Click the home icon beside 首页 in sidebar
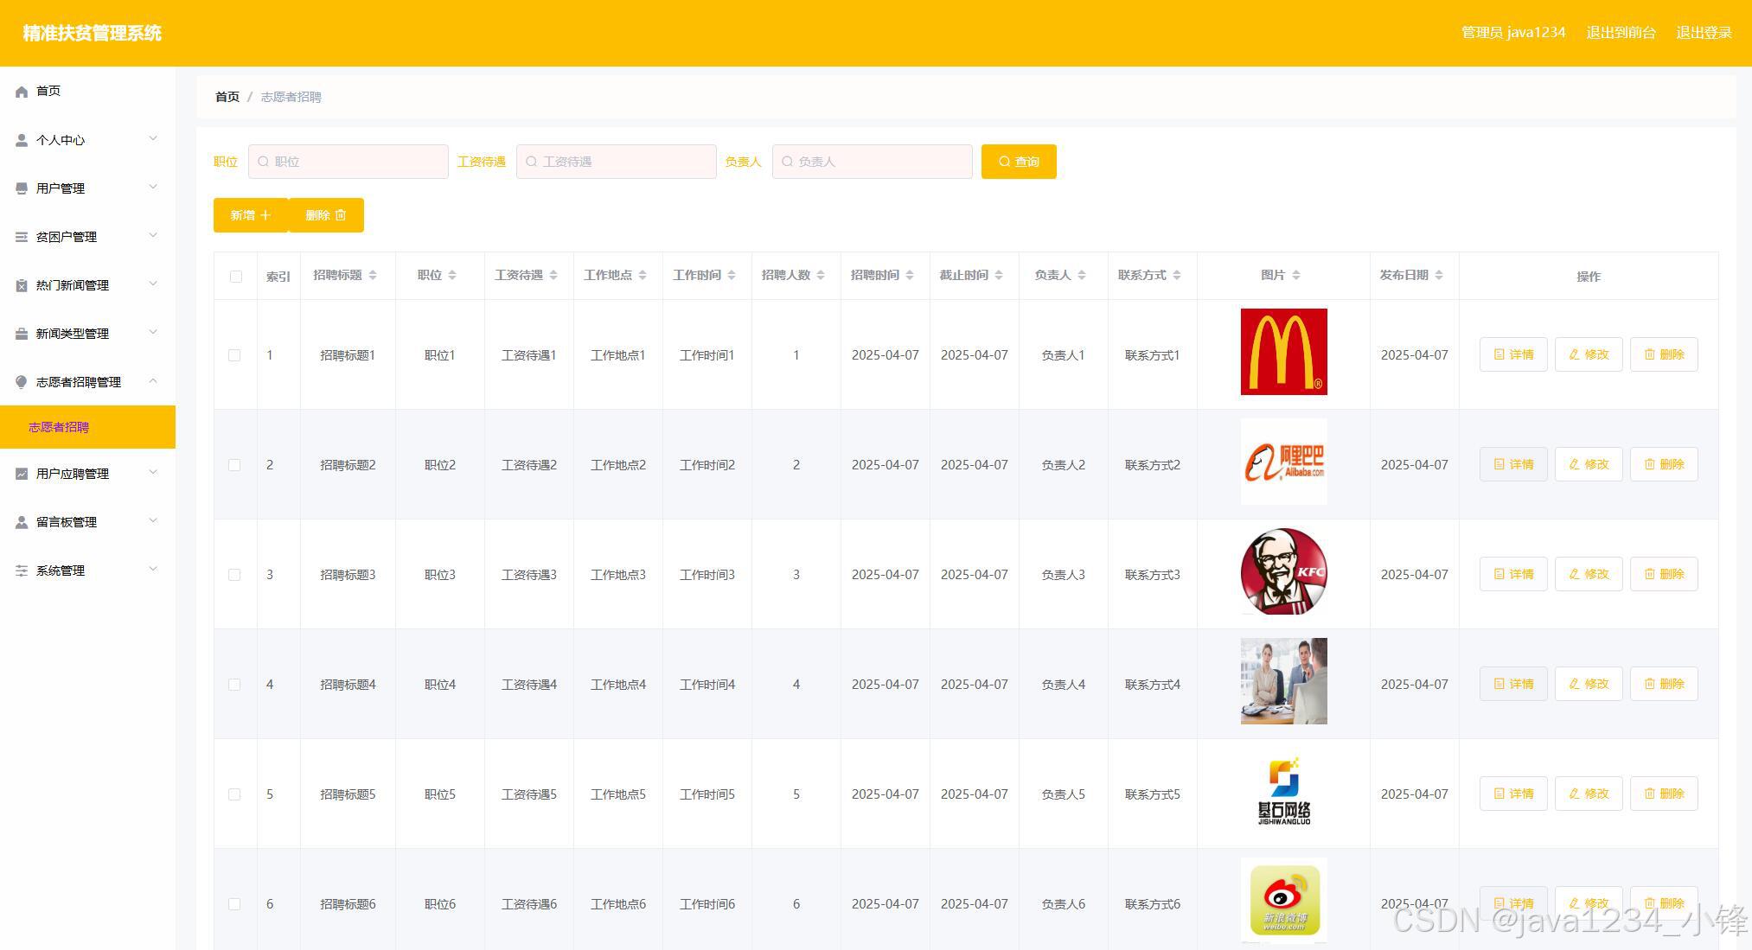1752x950 pixels. (22, 92)
